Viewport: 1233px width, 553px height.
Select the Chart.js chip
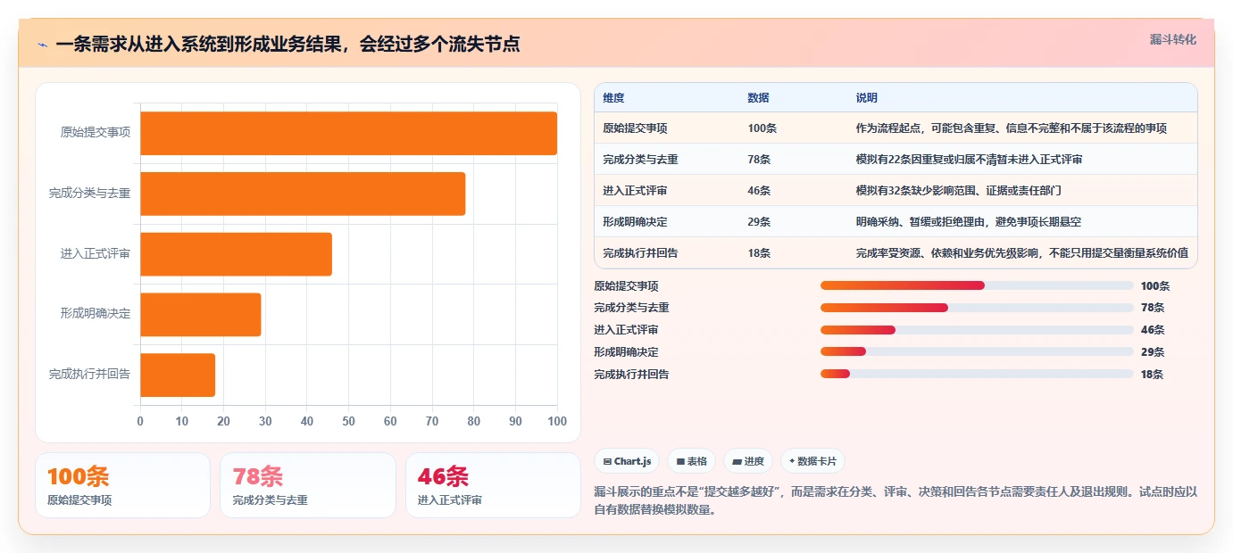click(x=628, y=461)
